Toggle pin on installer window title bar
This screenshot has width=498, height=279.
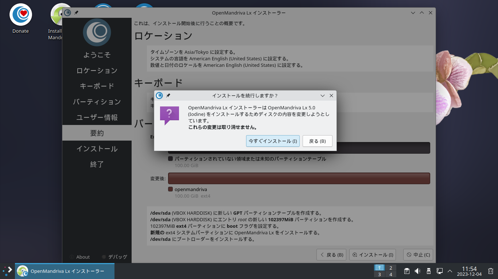(76, 13)
